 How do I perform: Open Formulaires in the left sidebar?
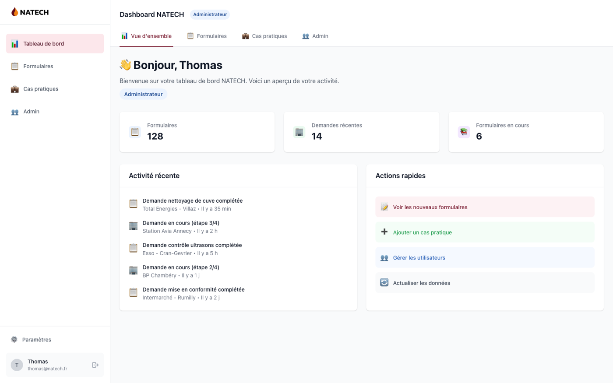[55, 66]
